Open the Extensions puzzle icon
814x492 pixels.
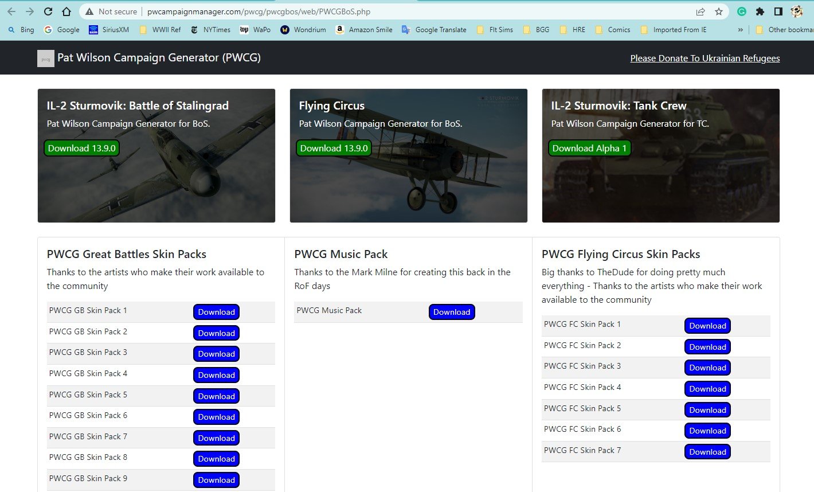[x=760, y=11]
